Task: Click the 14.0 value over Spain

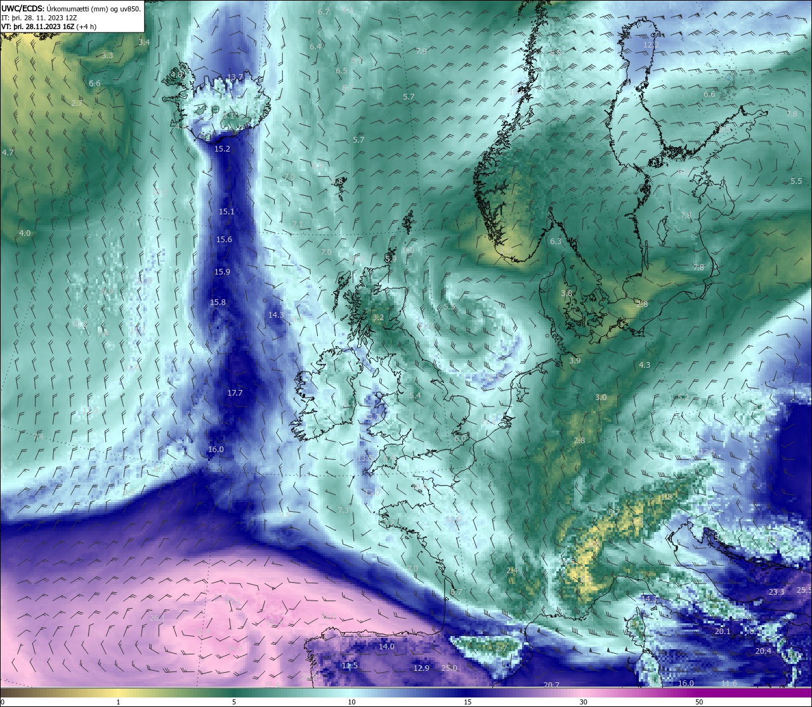Action: click(386, 647)
